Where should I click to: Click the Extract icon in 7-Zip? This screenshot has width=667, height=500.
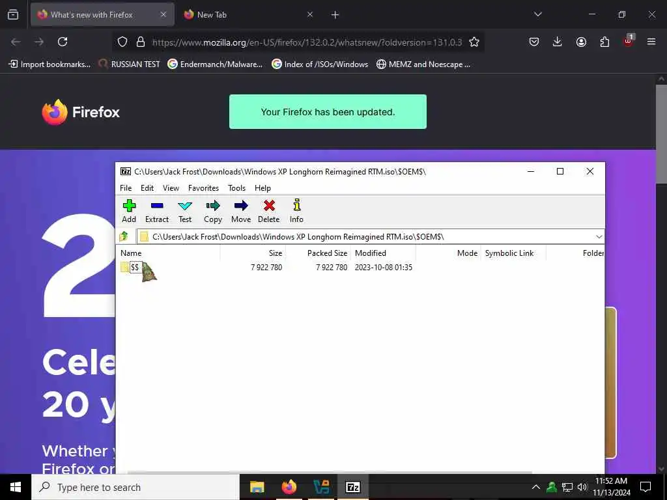point(157,212)
